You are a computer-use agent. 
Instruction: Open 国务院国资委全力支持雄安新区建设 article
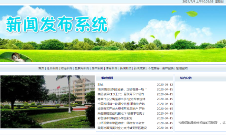[x=122, y=128]
